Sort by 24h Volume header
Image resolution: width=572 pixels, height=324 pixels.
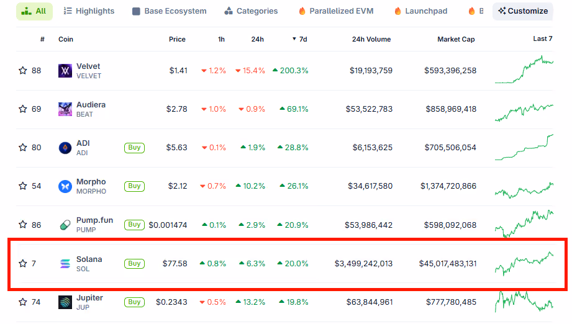[371, 39]
